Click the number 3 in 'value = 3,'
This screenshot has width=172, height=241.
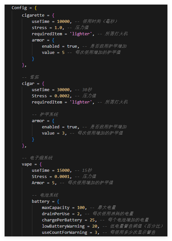coord(63,133)
